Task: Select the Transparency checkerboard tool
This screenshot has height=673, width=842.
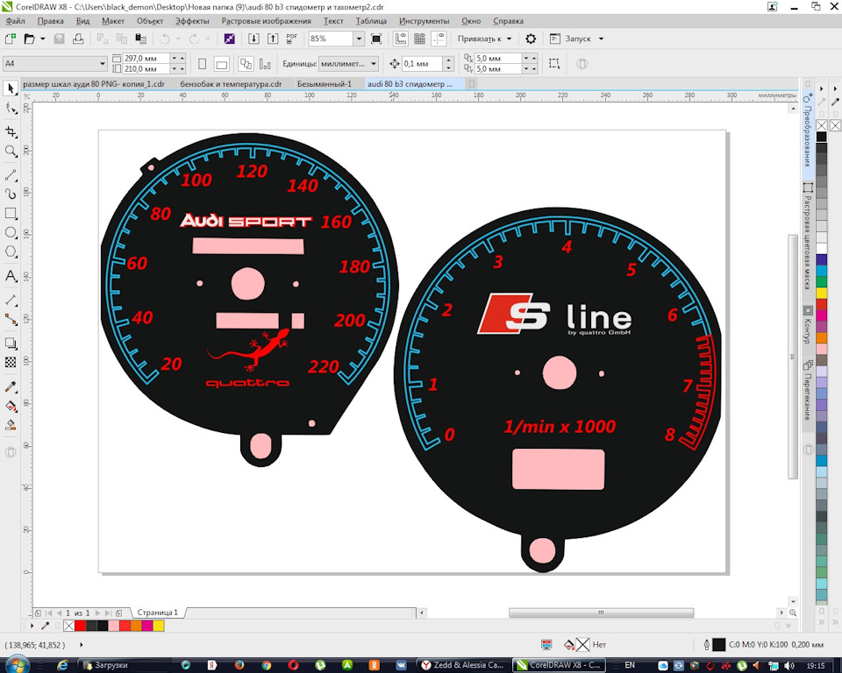Action: (11, 362)
